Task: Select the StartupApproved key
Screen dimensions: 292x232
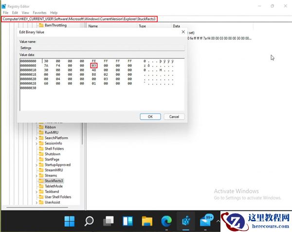Action: coord(57,165)
